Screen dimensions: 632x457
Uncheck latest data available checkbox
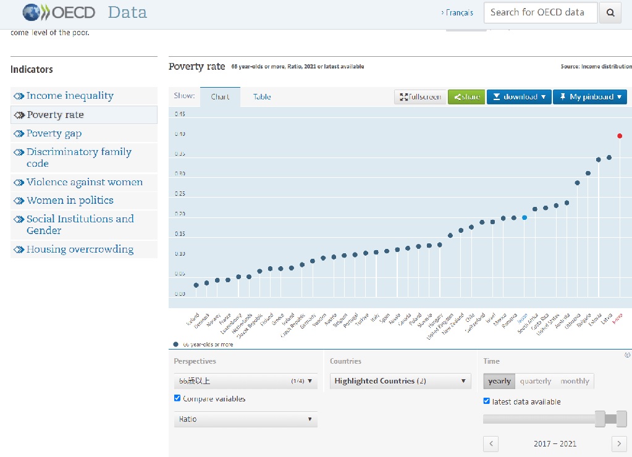(x=487, y=401)
